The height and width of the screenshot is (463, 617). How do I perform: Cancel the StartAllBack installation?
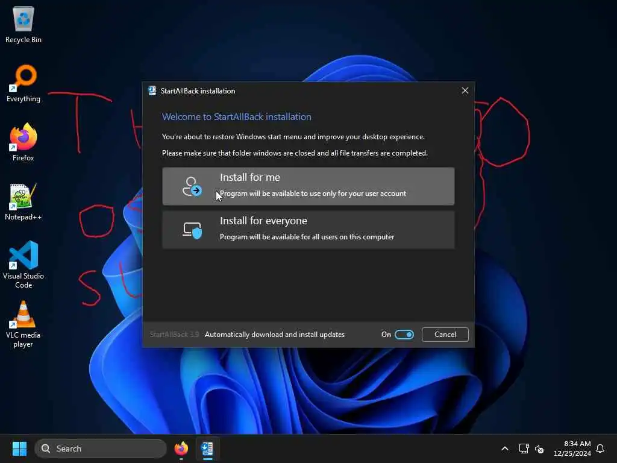445,334
